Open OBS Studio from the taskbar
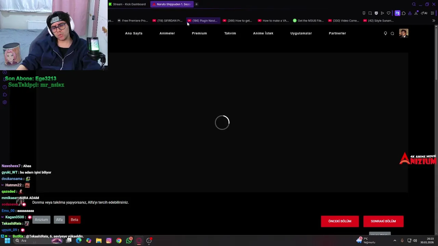 (149, 241)
